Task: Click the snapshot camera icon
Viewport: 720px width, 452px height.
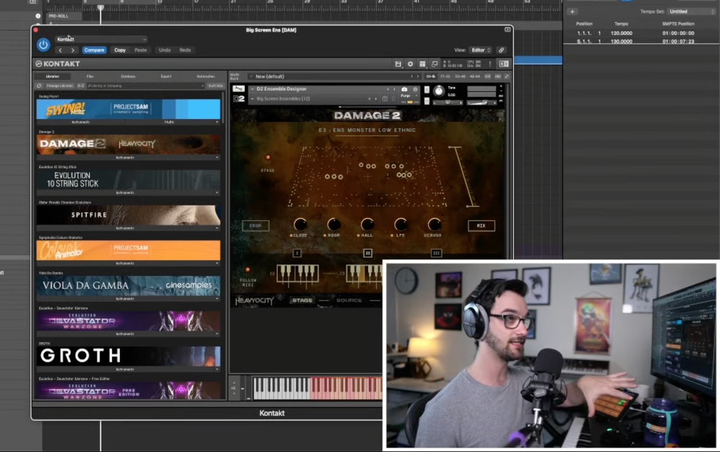Action: [404, 89]
